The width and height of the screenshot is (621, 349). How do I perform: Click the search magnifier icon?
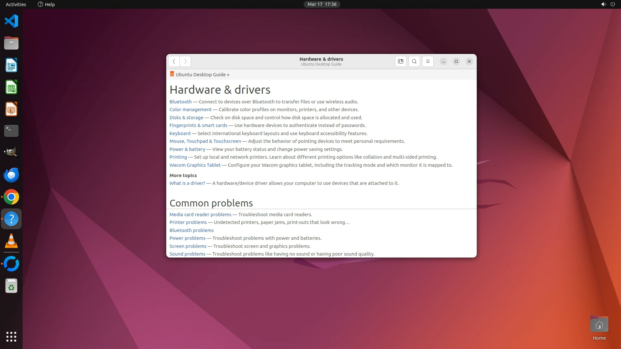pyautogui.click(x=414, y=61)
